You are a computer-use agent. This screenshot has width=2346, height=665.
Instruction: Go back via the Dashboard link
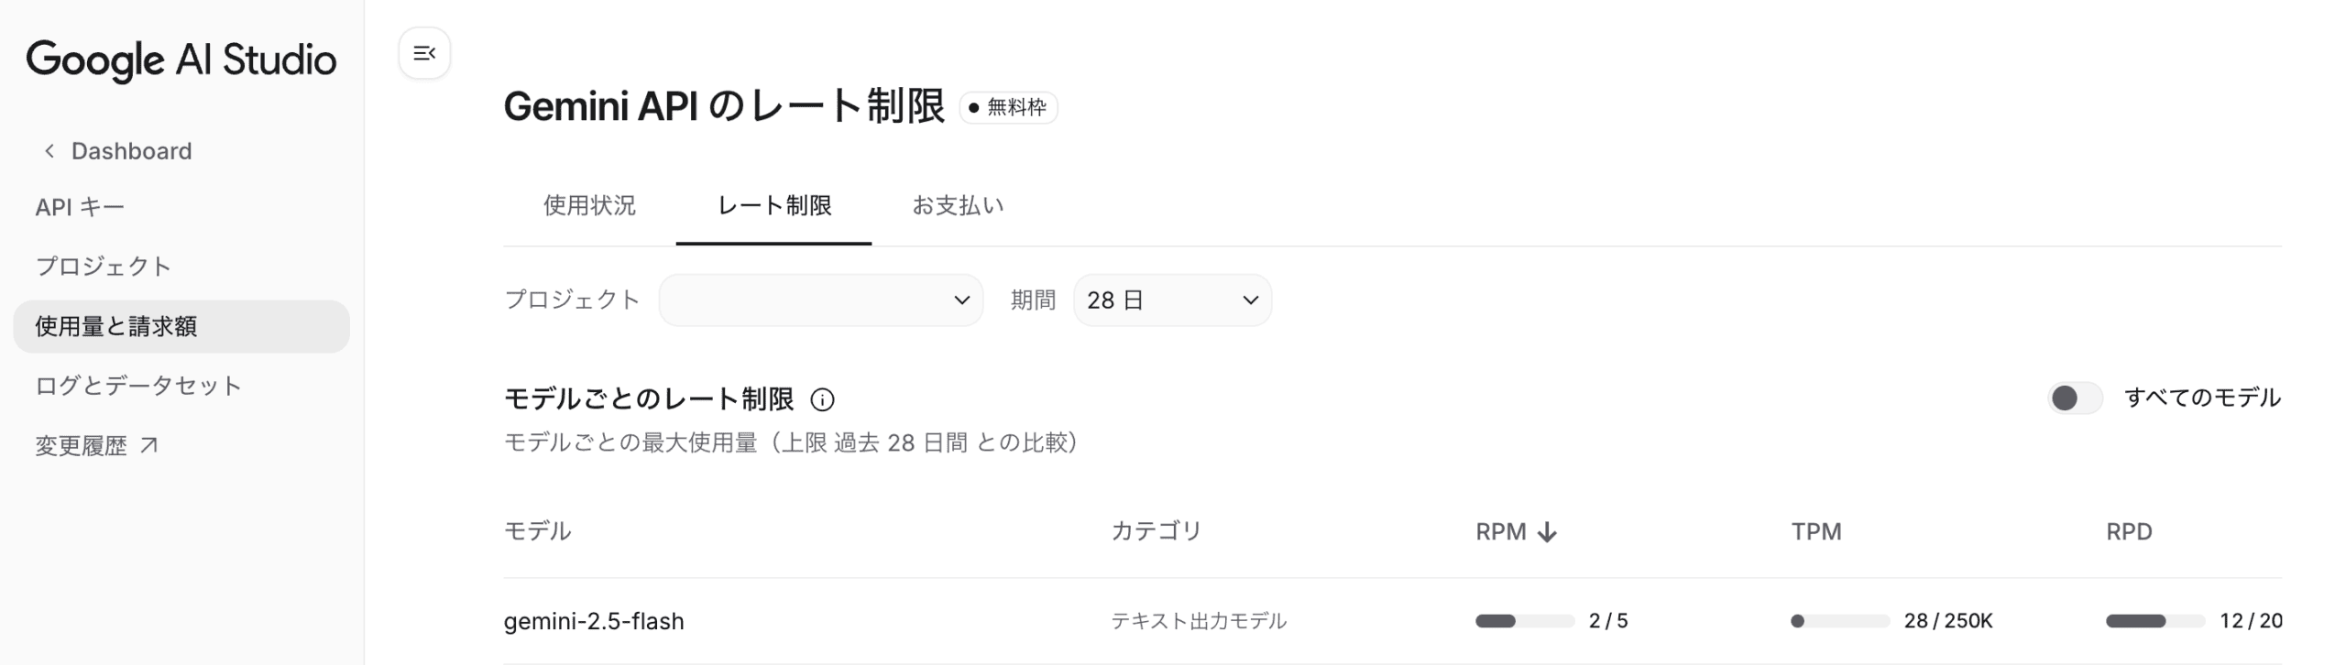pyautogui.click(x=131, y=149)
